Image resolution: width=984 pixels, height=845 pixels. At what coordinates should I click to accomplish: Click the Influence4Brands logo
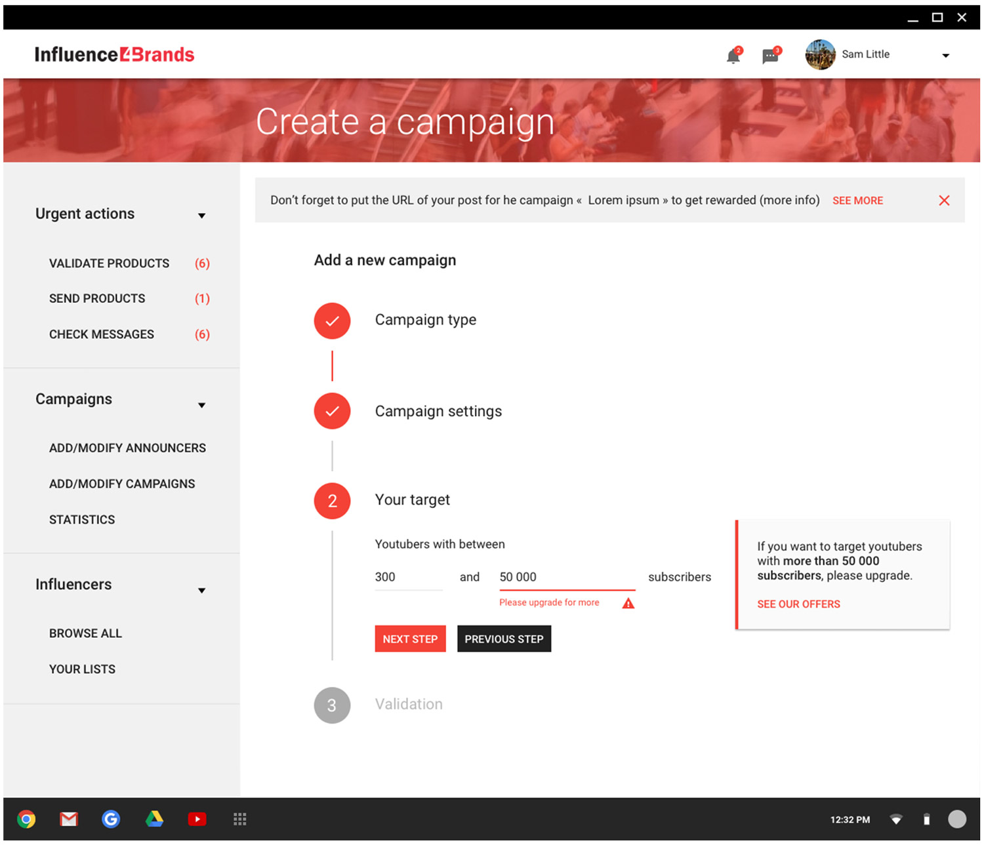coord(114,54)
